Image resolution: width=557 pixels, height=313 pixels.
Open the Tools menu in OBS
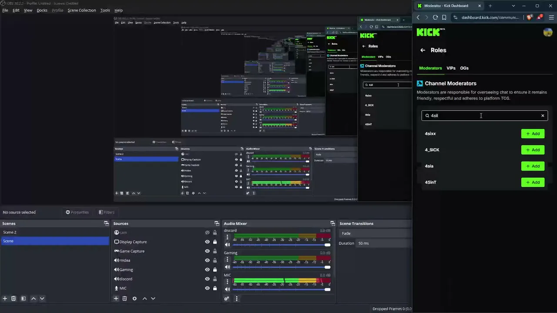pos(105,10)
